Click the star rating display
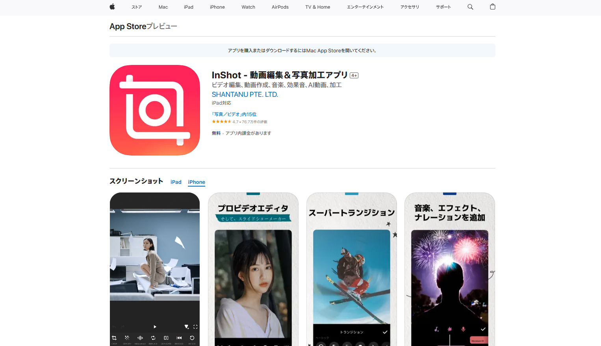The width and height of the screenshot is (601, 346). [221, 122]
